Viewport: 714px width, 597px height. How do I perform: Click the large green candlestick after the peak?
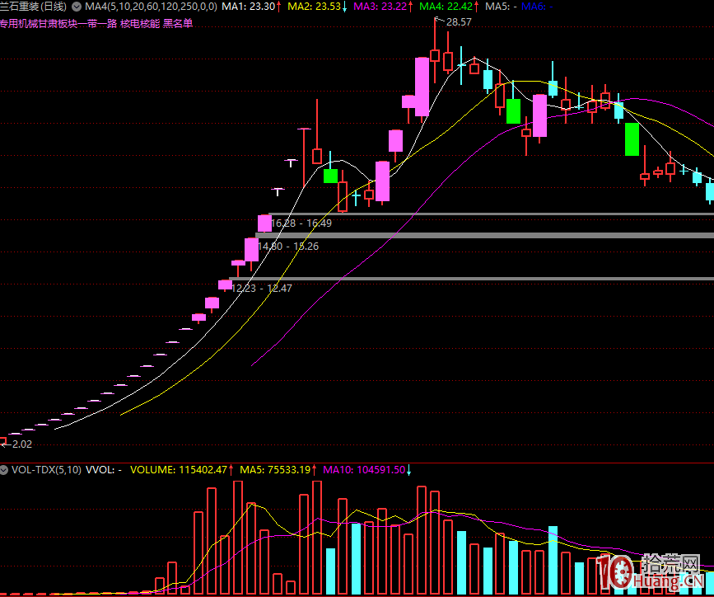(x=632, y=139)
